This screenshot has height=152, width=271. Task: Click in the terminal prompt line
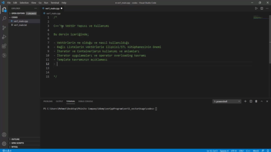(100, 109)
